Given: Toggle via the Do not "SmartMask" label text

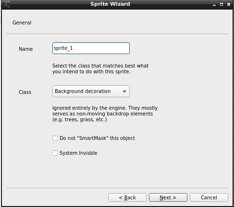Looking at the screenshot, I should tap(97, 138).
